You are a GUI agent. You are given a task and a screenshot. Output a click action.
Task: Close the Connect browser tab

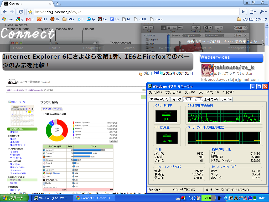(50, 4)
